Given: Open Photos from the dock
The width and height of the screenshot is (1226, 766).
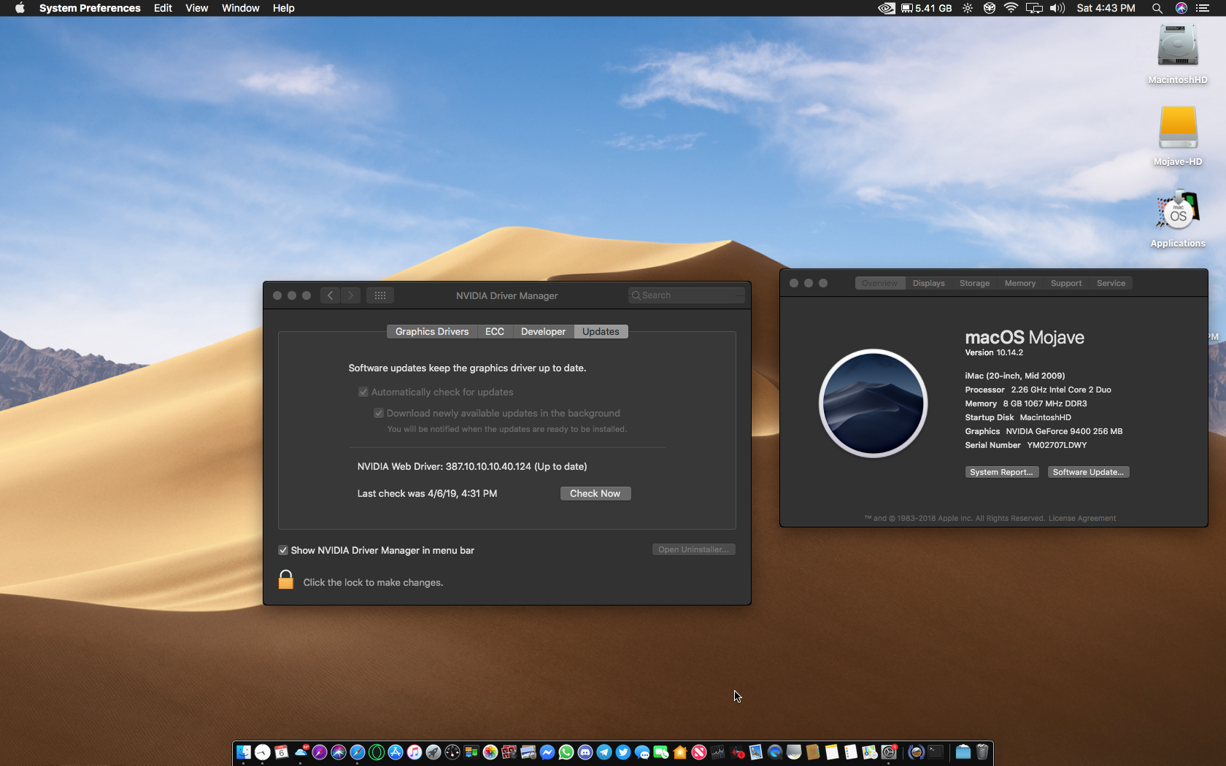Looking at the screenshot, I should (x=490, y=752).
